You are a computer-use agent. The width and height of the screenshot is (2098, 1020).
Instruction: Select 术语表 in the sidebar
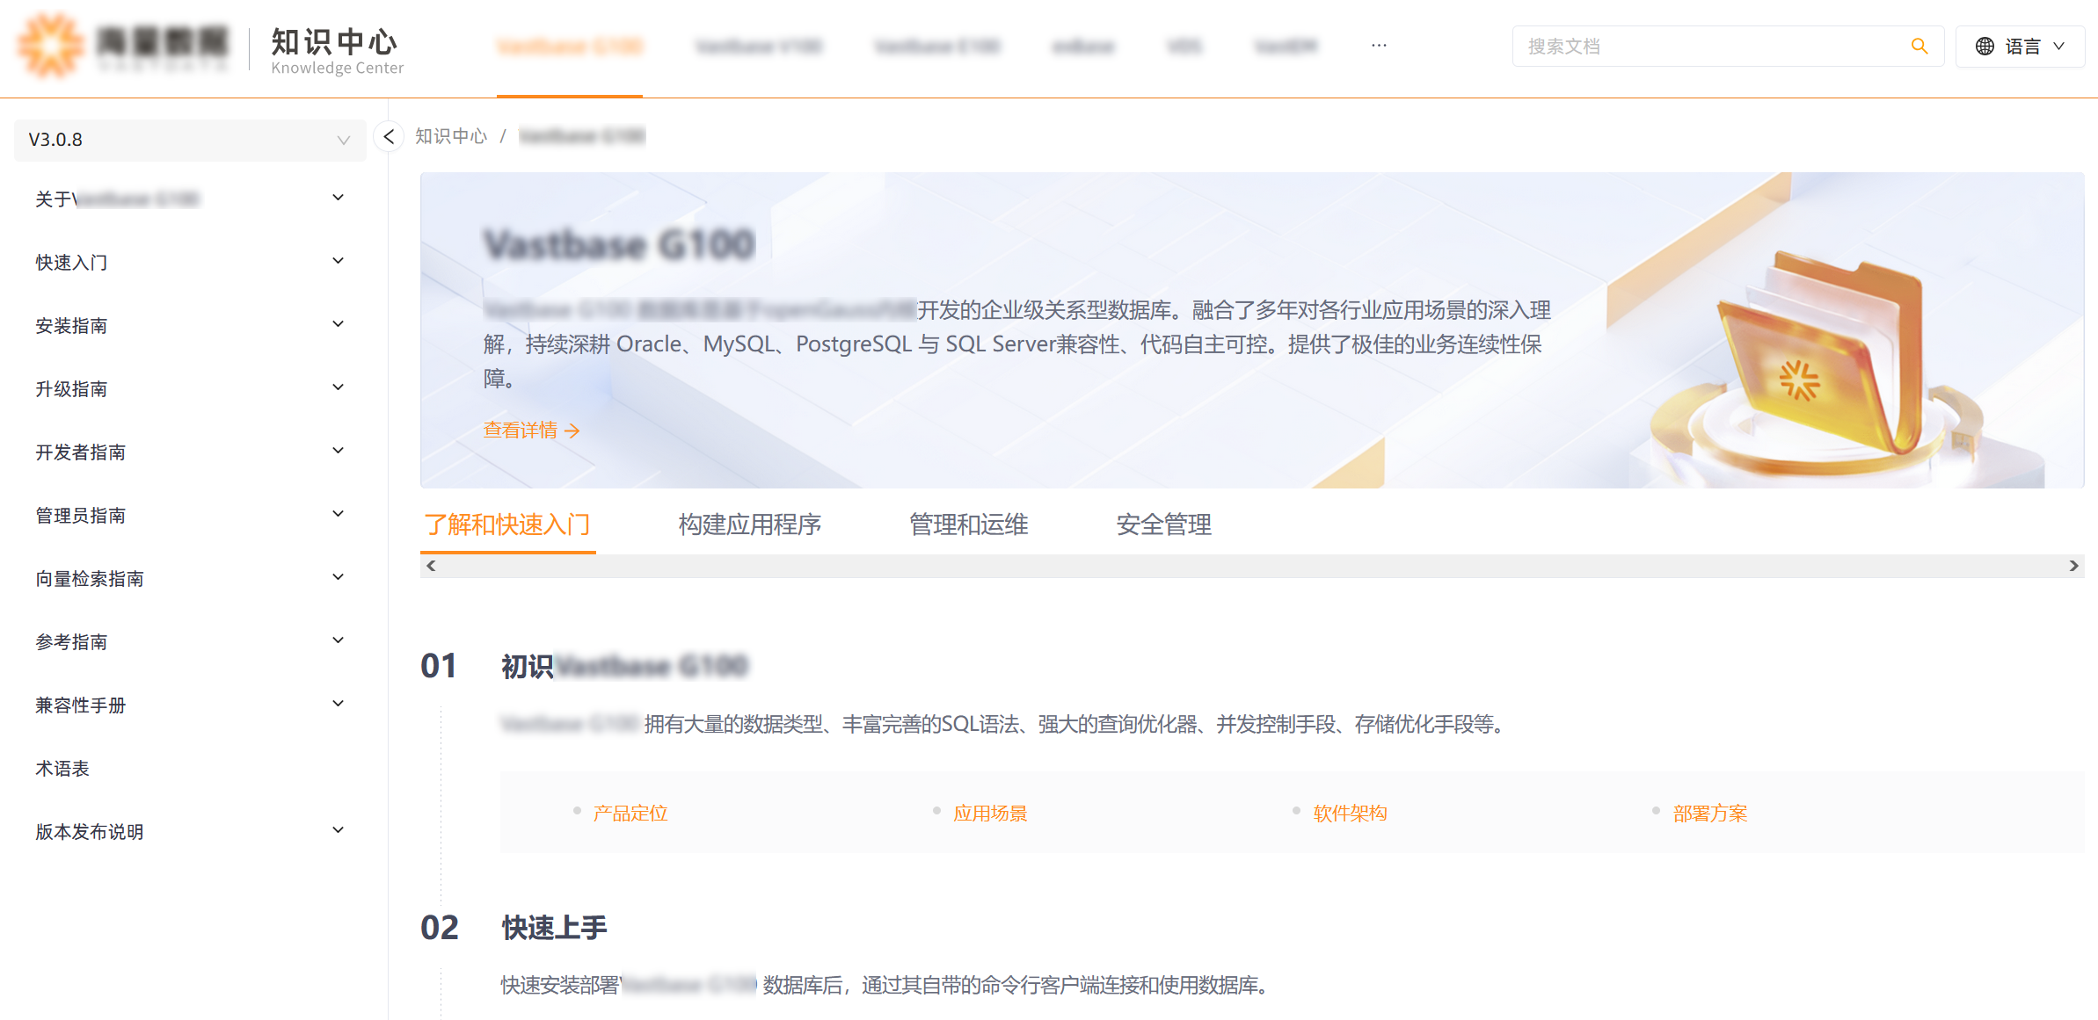61,768
